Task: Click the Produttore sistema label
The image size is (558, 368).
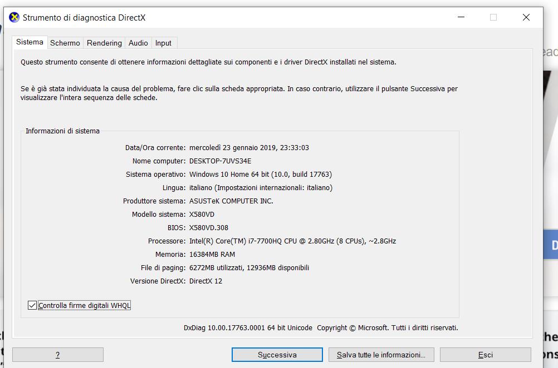Action: (x=154, y=201)
